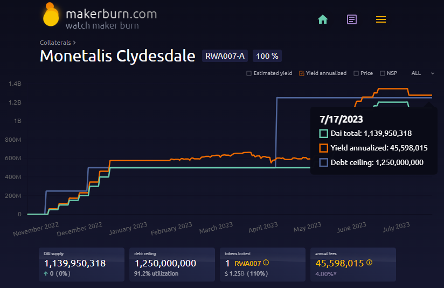
Task: Click the May 2023 axis label
Action: [307, 227]
